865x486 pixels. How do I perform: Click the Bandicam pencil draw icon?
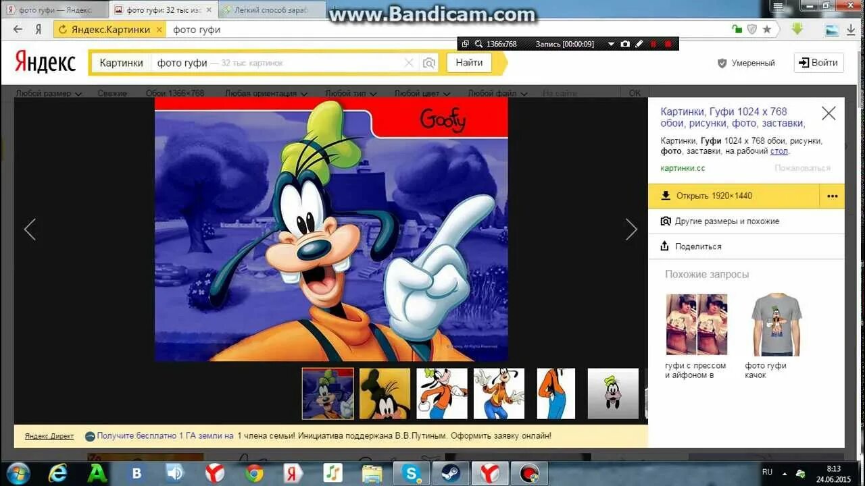(639, 44)
